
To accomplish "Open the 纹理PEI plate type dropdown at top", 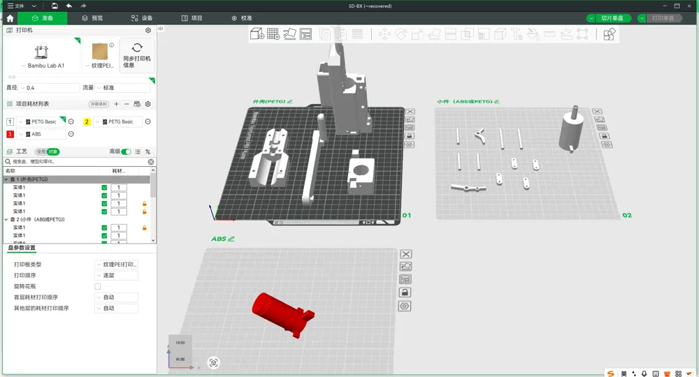I will click(x=100, y=66).
